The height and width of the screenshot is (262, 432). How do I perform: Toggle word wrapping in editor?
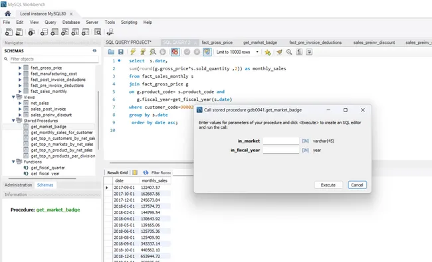pyautogui.click(x=309, y=52)
